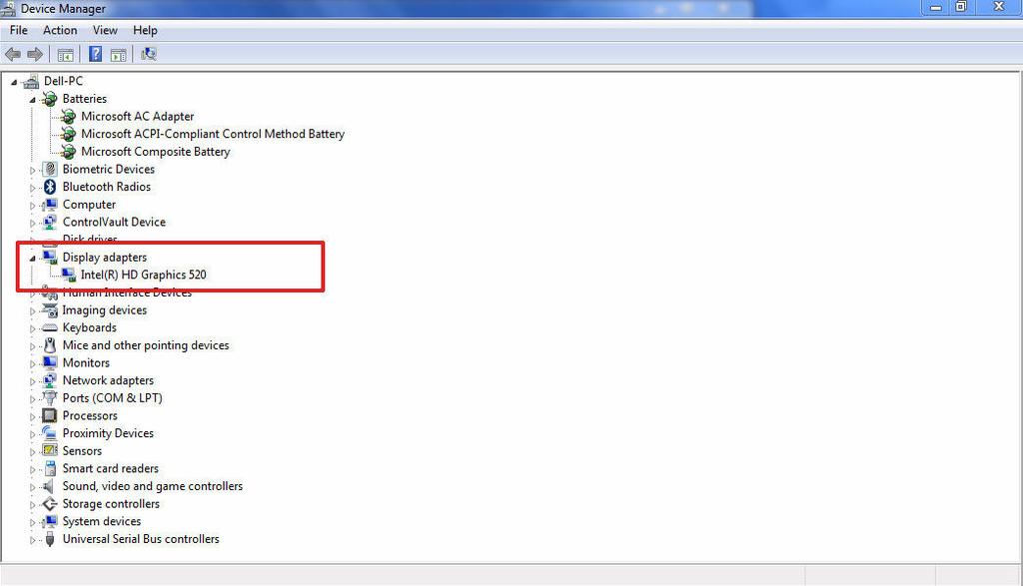The width and height of the screenshot is (1023, 586).
Task: Click the Intel(R) HD Graphics 520 icon
Action: [68, 276]
